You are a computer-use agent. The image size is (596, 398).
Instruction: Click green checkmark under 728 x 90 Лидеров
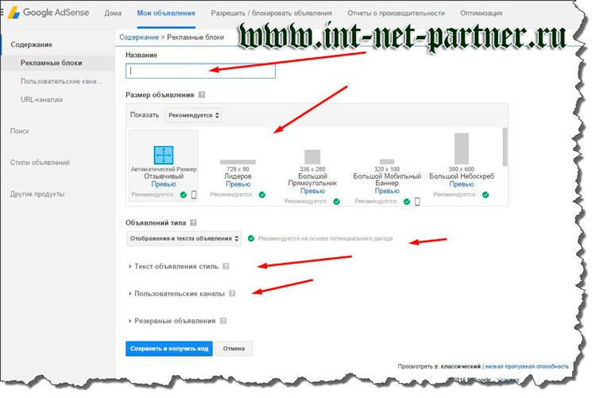(262, 195)
